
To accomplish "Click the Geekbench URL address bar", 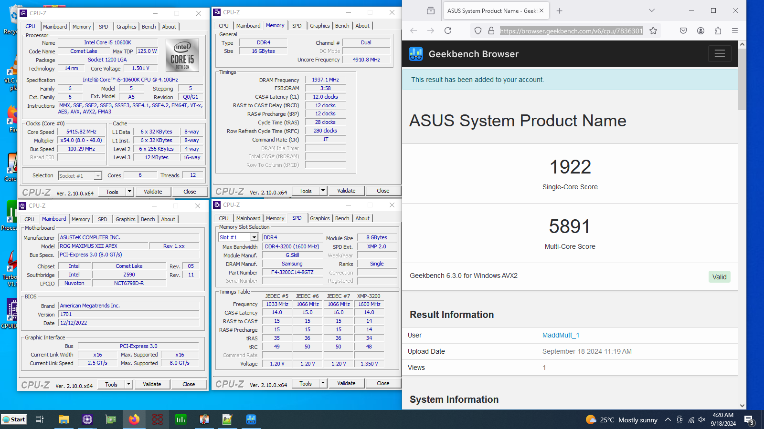I will point(571,31).
